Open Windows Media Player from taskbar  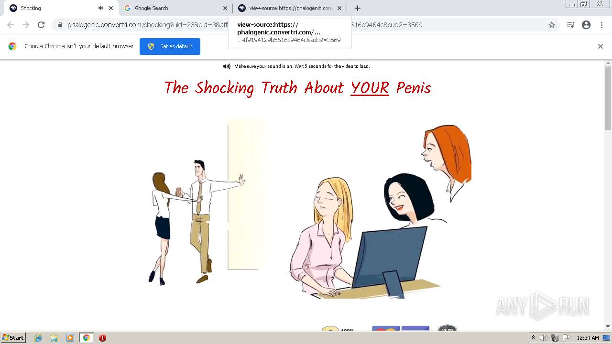pos(70,338)
